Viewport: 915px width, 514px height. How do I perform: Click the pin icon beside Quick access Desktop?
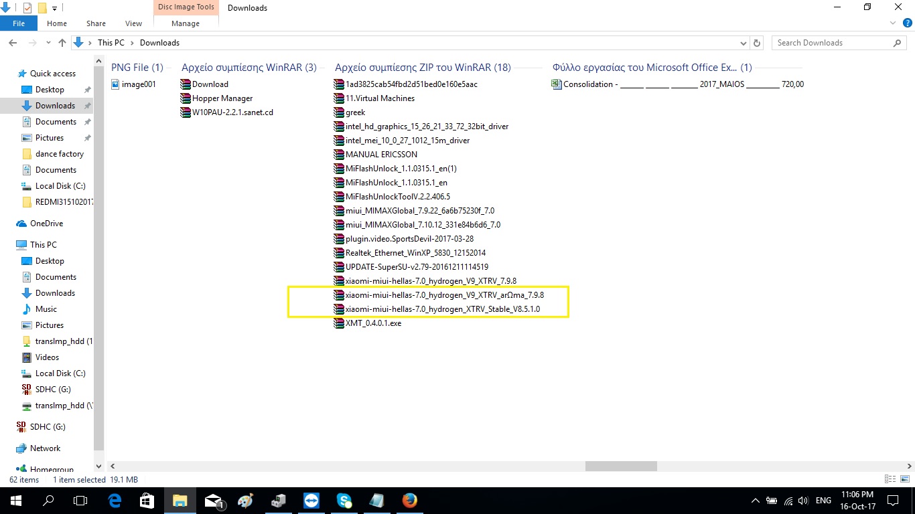coord(88,90)
